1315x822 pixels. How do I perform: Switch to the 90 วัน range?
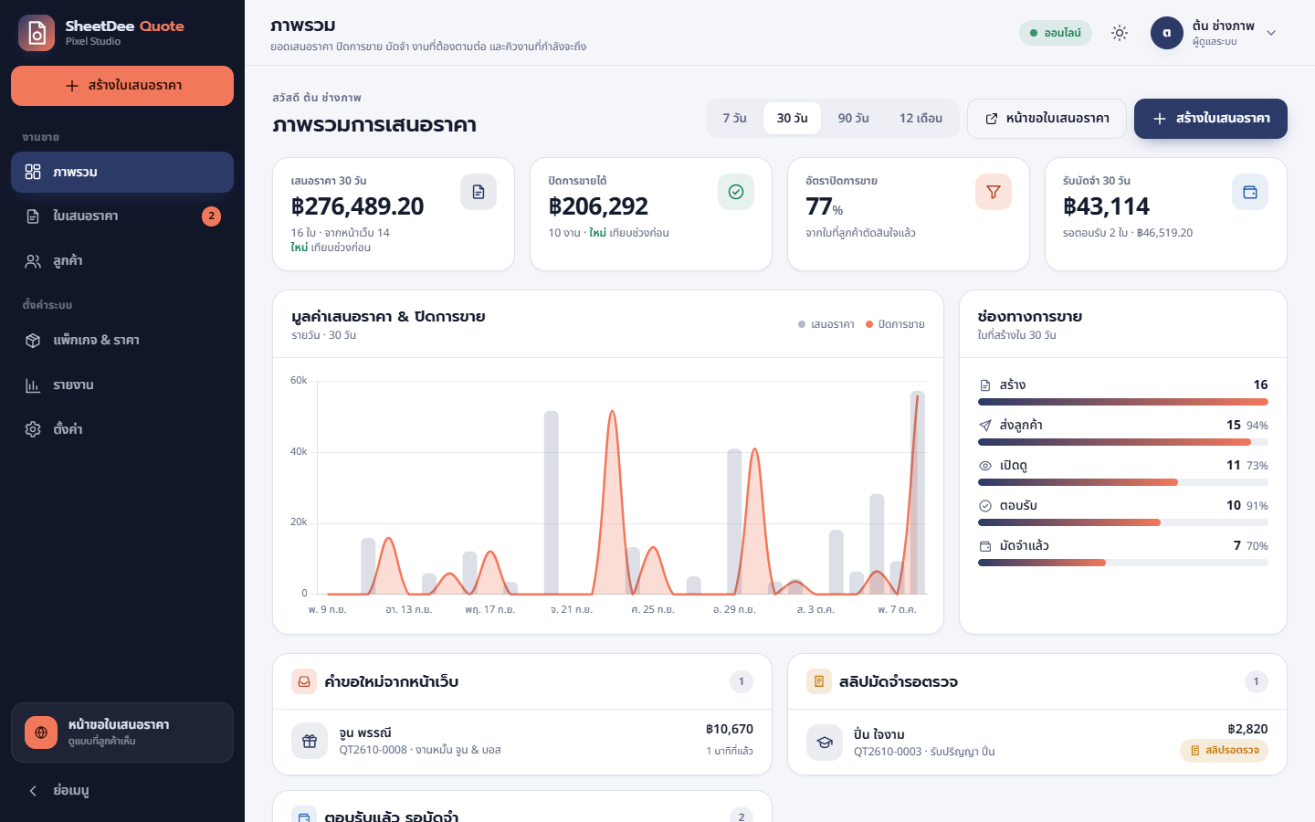[854, 119]
